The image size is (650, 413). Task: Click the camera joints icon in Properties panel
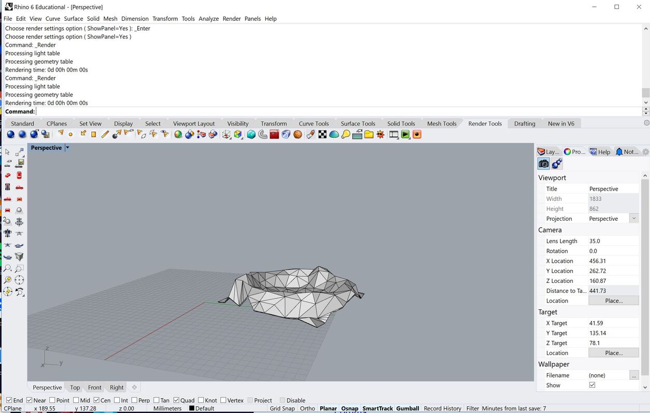click(x=557, y=163)
